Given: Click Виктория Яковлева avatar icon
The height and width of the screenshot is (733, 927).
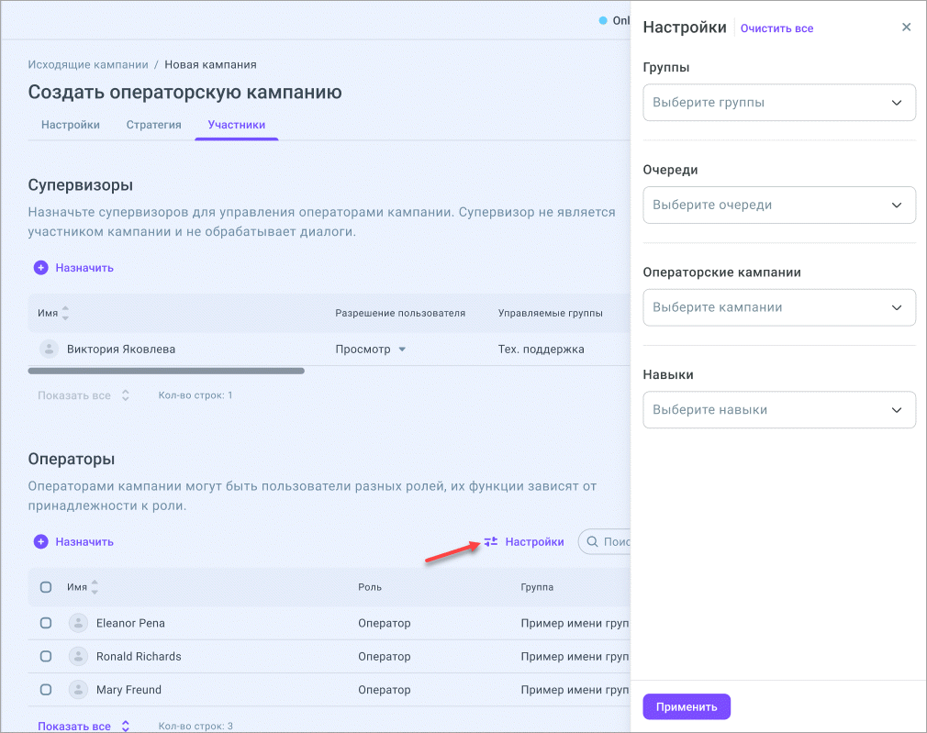Looking at the screenshot, I should coord(49,349).
